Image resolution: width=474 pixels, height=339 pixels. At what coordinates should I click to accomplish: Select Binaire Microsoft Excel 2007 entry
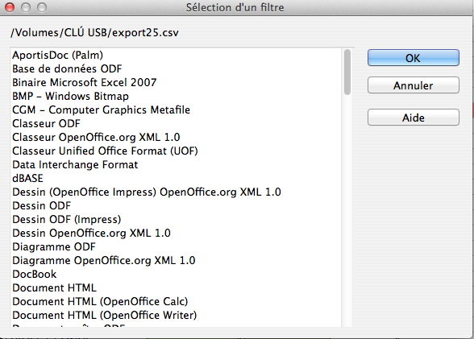click(85, 82)
